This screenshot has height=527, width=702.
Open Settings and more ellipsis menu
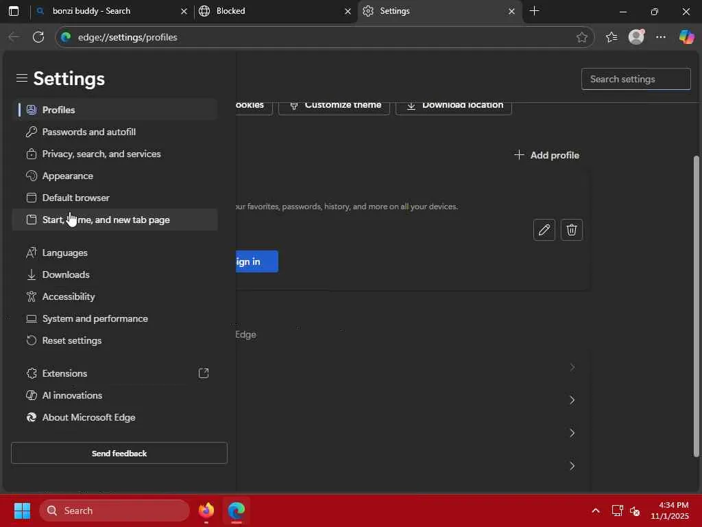pos(661,37)
